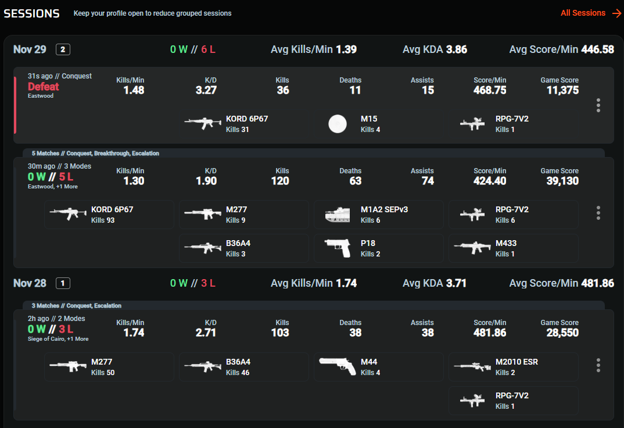Click the Assists 15 value

pyautogui.click(x=428, y=90)
